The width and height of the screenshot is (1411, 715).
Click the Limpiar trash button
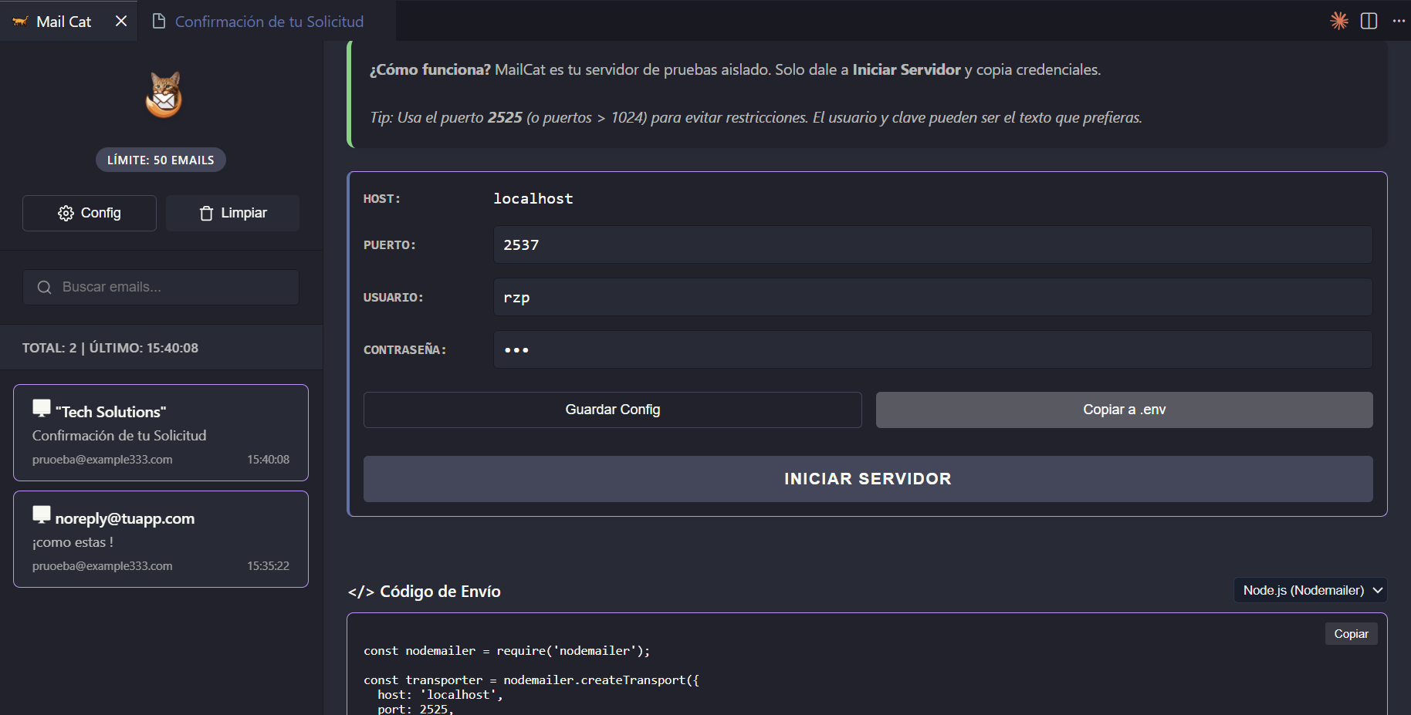pyautogui.click(x=232, y=213)
